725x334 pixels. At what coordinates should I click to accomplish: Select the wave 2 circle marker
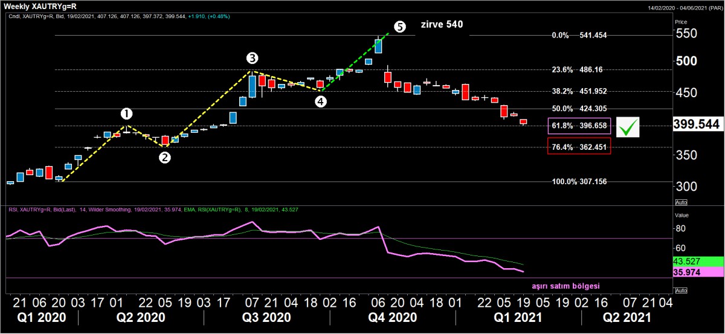[164, 158]
